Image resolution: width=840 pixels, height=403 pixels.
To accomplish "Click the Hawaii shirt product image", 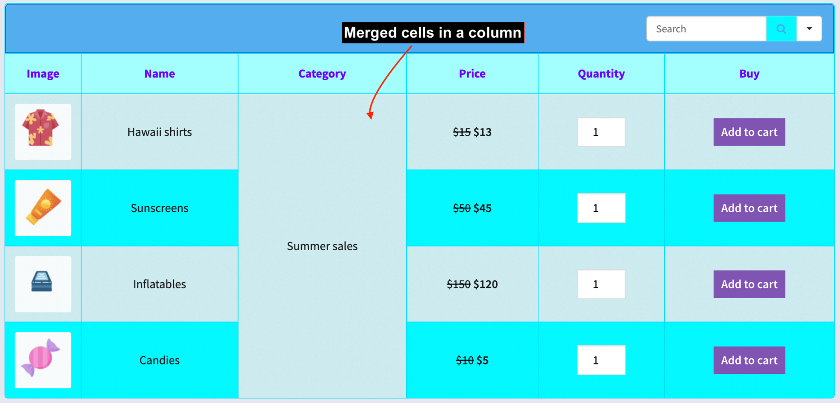I will point(43,132).
